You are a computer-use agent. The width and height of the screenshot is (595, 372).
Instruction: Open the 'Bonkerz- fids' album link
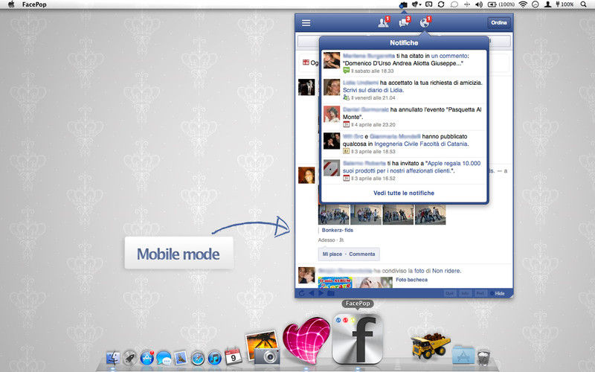pyautogui.click(x=338, y=231)
